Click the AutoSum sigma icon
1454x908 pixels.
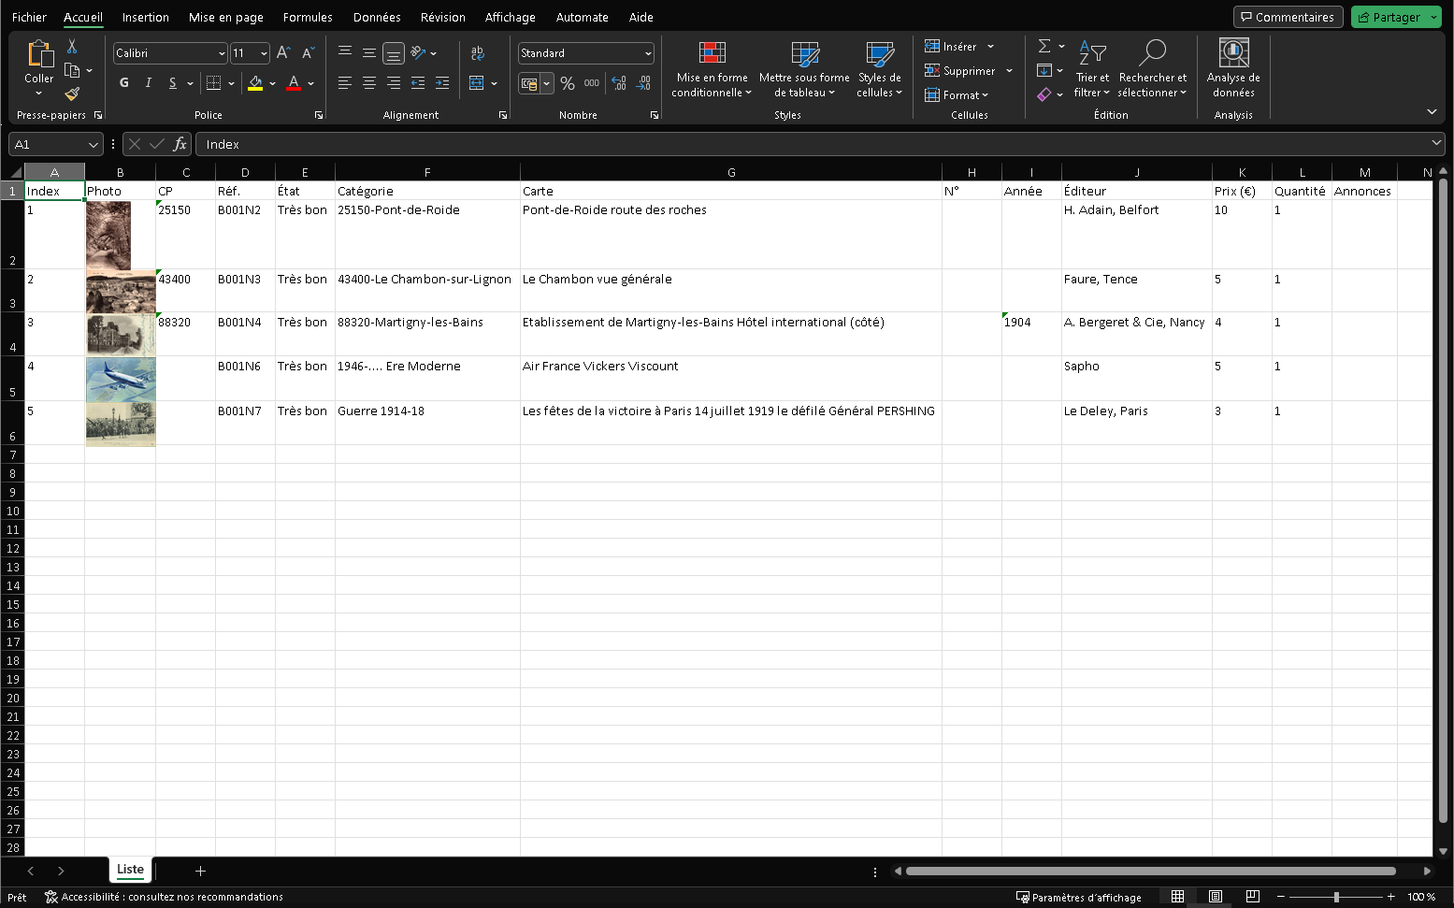pos(1044,46)
